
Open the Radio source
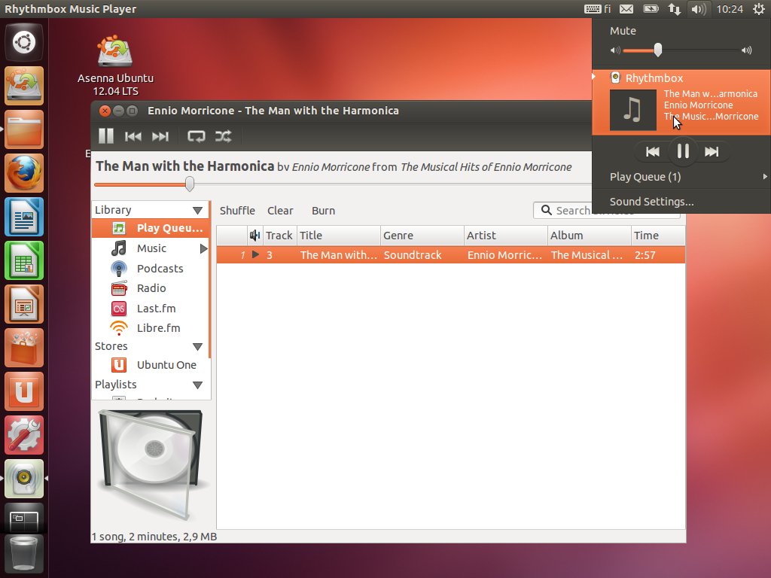(151, 288)
